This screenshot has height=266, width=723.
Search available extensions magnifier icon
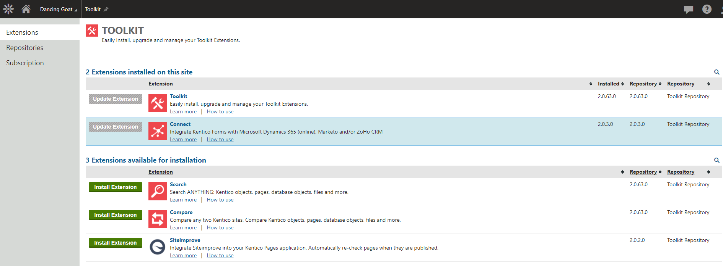[x=717, y=160]
